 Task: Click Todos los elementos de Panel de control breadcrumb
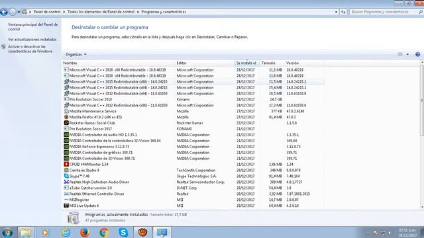coord(101,12)
